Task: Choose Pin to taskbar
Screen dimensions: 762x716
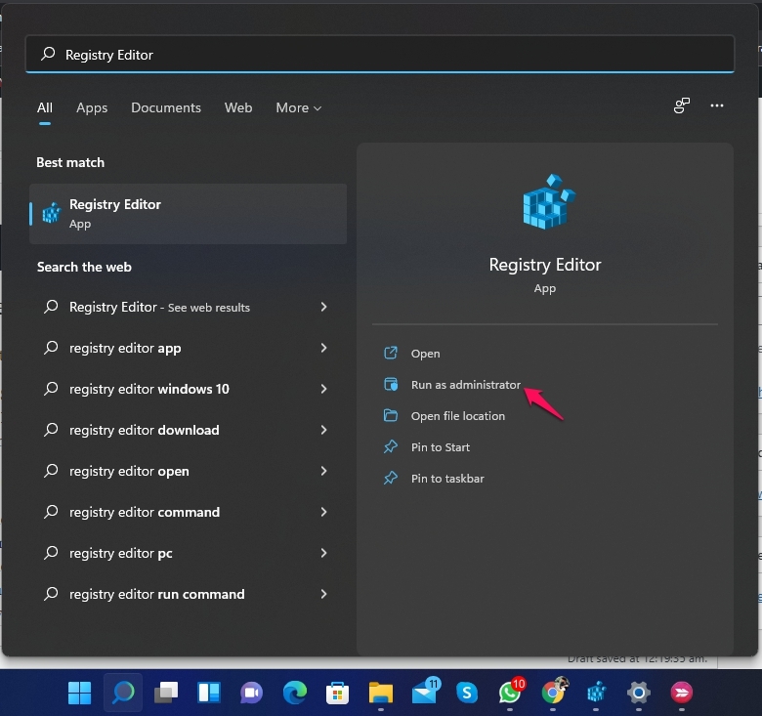Action: (447, 479)
